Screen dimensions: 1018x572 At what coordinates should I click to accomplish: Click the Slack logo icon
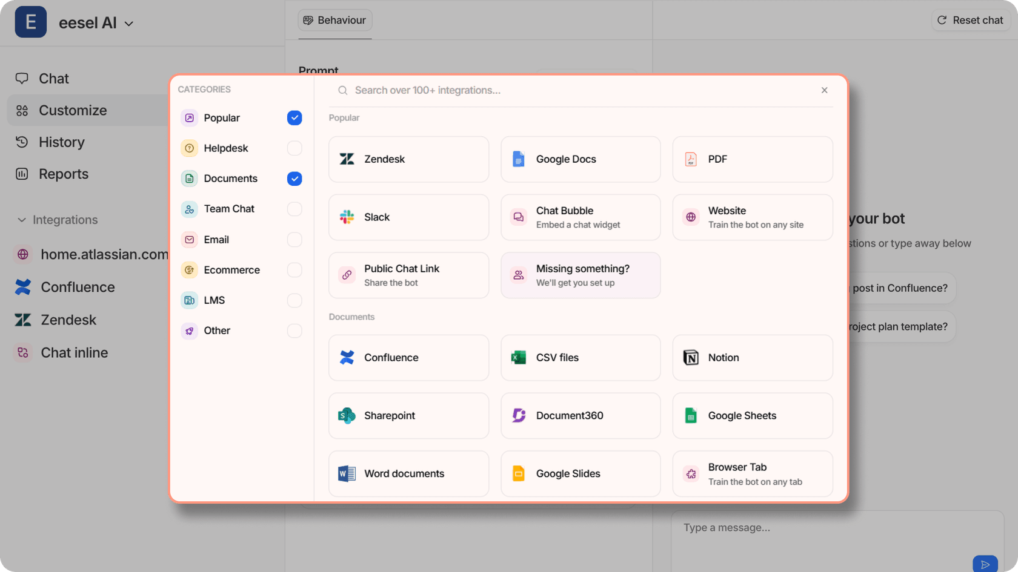point(347,217)
